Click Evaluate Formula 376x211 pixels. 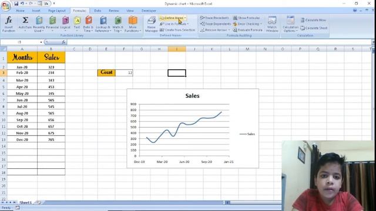click(x=248, y=30)
